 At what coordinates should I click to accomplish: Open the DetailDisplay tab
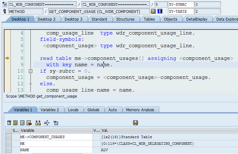coord(196,19)
